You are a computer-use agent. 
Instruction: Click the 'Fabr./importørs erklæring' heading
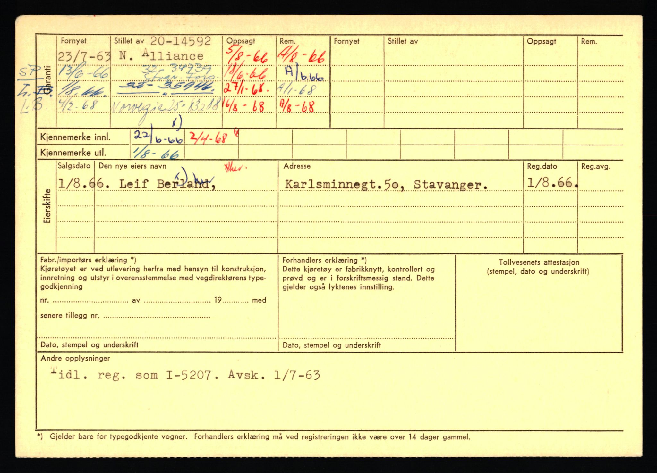point(88,260)
